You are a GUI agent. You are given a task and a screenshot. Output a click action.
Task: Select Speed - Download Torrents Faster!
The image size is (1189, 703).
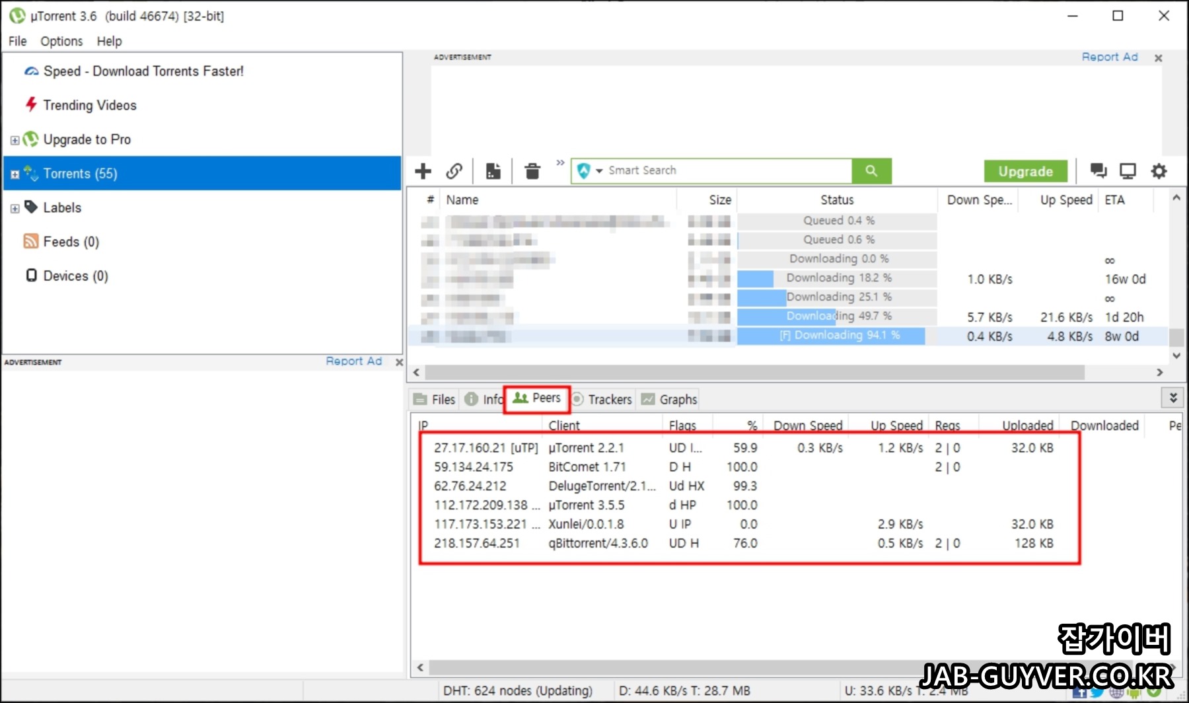coord(143,71)
